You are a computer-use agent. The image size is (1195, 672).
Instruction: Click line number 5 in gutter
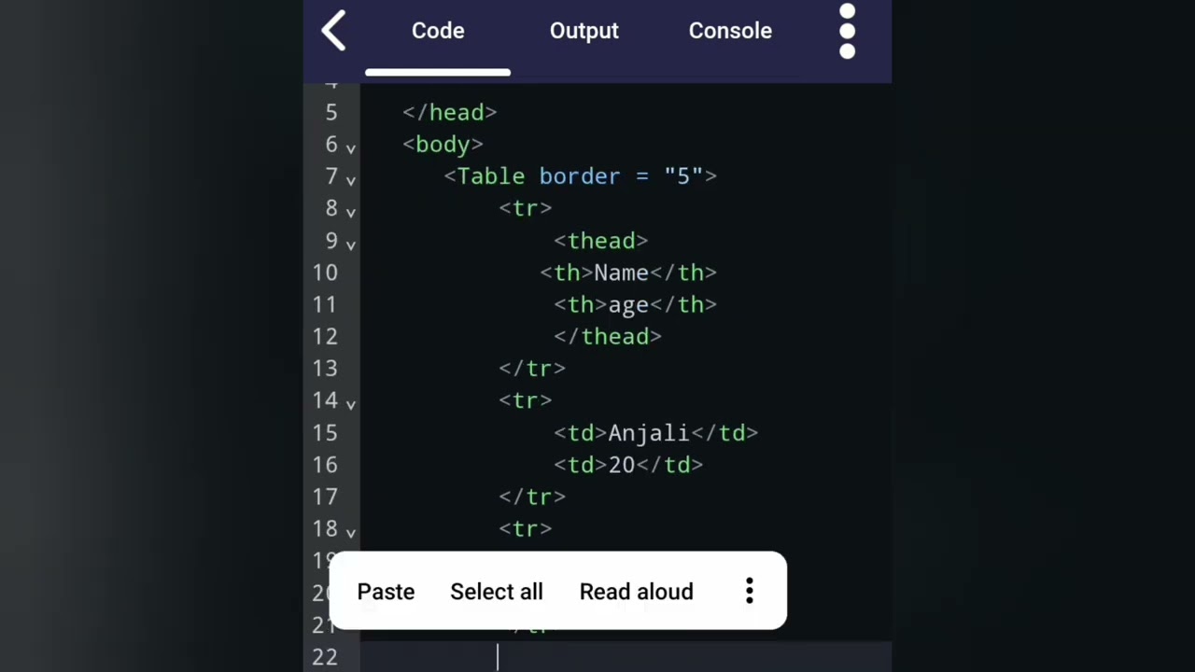point(331,112)
